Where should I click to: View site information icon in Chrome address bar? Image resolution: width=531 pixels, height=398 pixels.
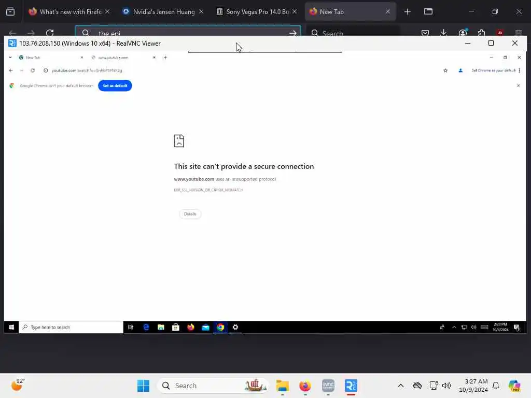coord(46,70)
